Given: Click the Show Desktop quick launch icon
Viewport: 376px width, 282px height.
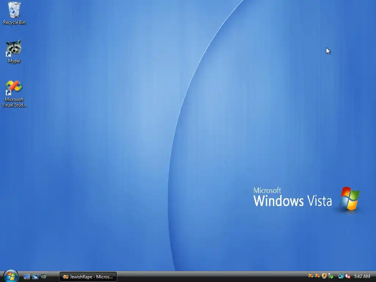Looking at the screenshot, I should pos(26,276).
